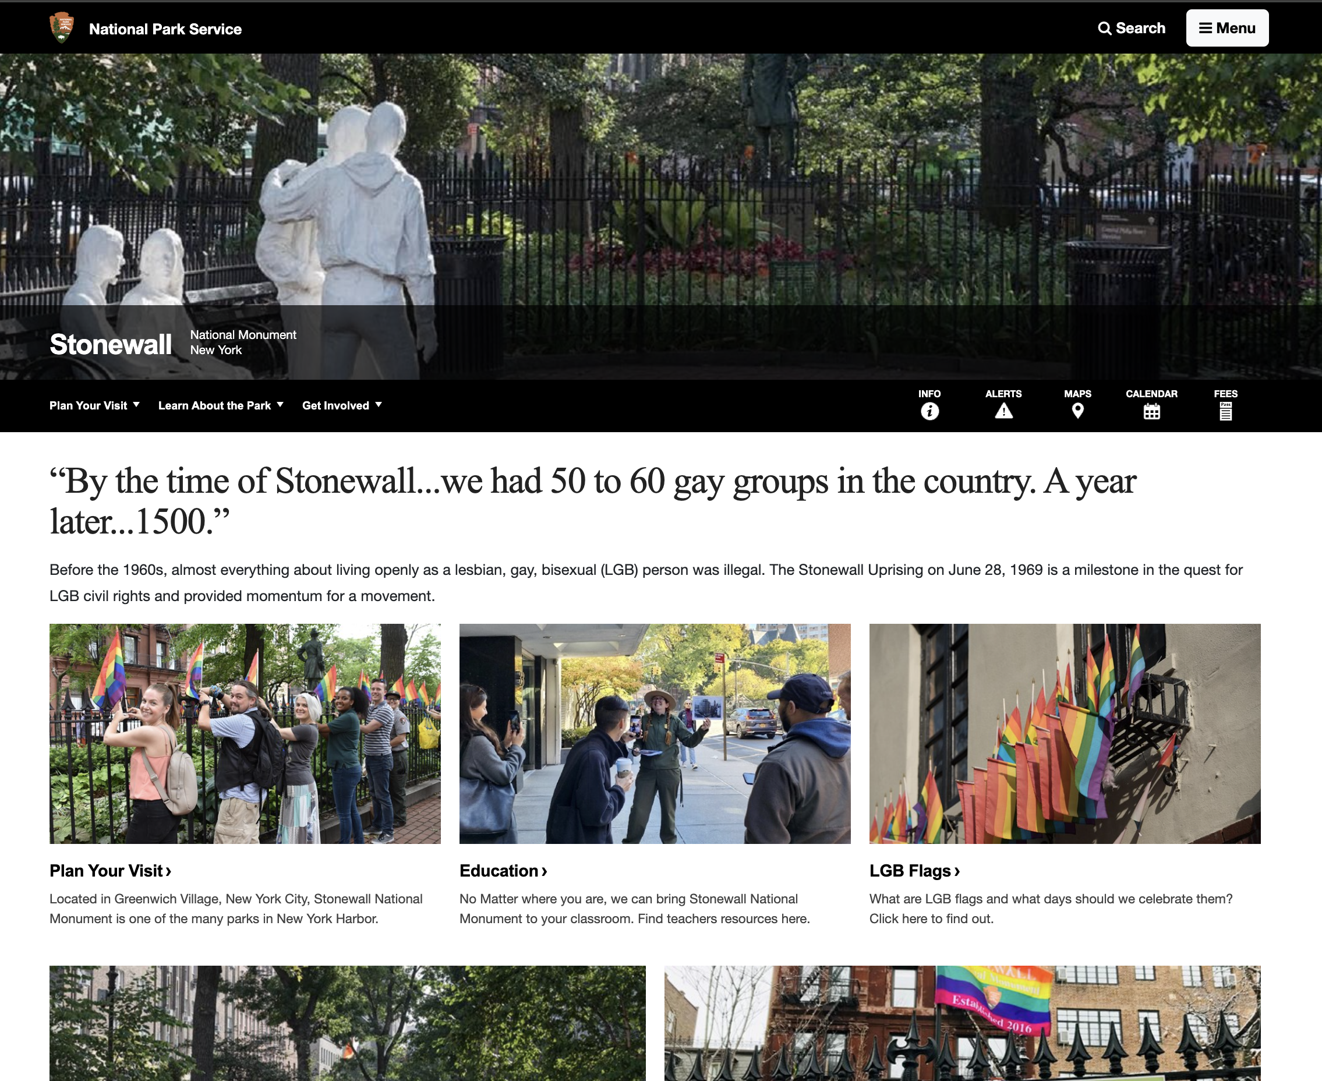Open the LGB Flags heading link
The image size is (1322, 1081).
(x=914, y=871)
